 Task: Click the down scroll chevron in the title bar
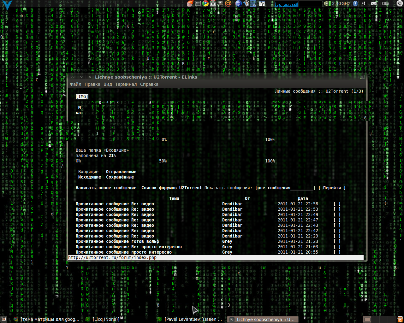[81, 77]
